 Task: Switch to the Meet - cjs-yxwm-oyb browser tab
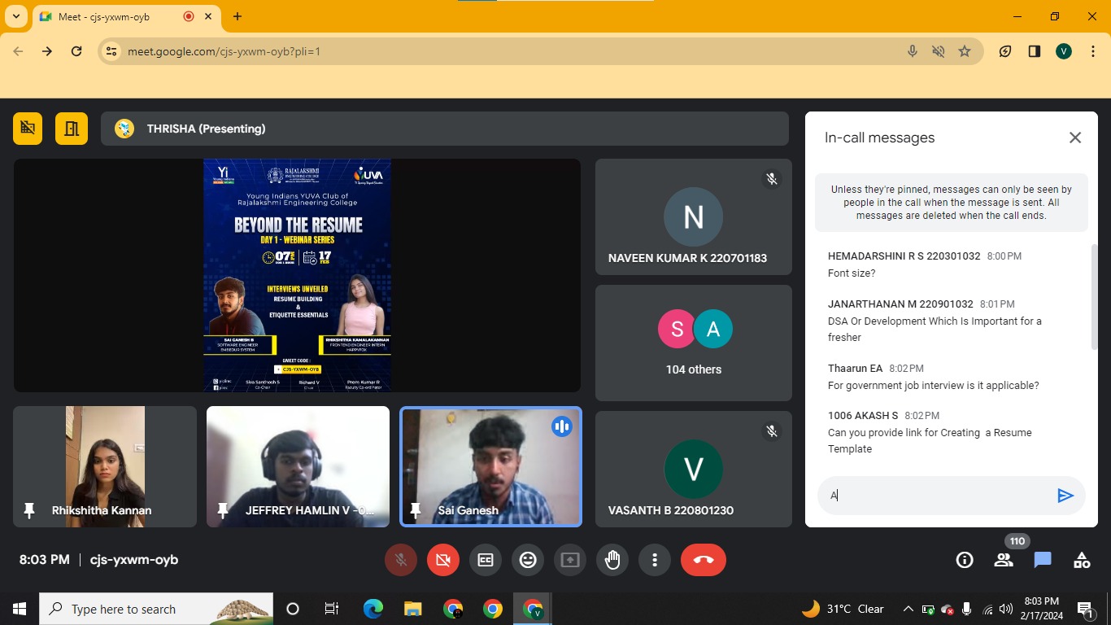[x=128, y=16]
